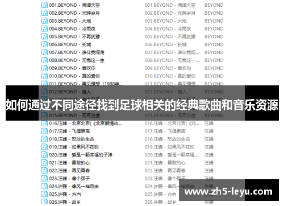
Task: Select the audio icon next to 008.BEYOND - 无悔这一生
Action: pos(44,60)
